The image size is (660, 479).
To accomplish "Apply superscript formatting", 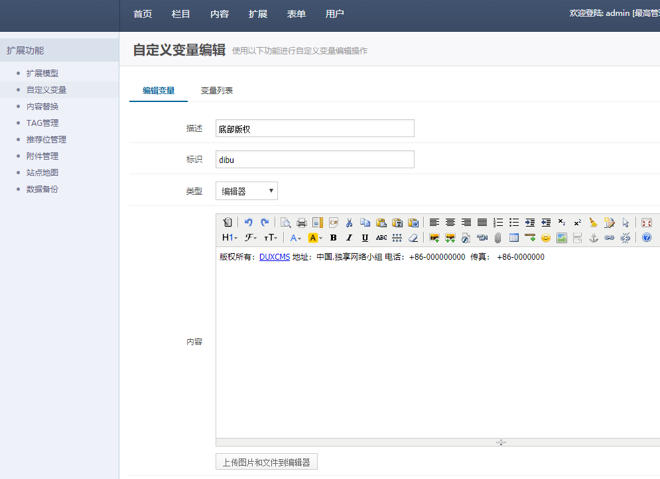I will coord(578,222).
